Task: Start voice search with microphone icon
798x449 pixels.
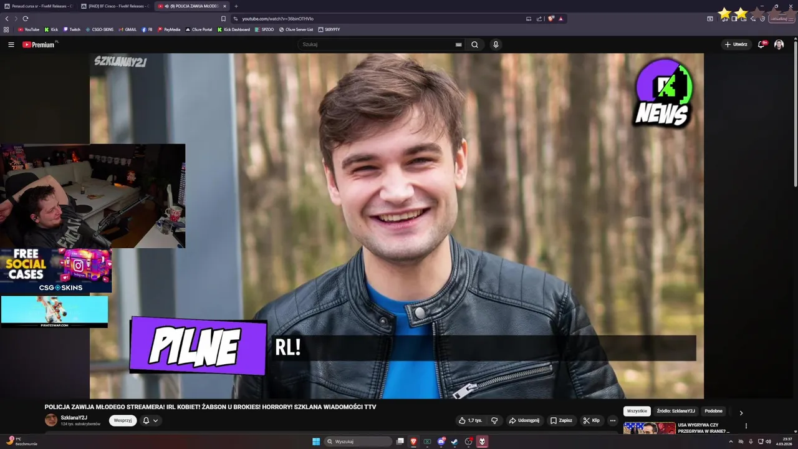Action: pyautogui.click(x=496, y=44)
